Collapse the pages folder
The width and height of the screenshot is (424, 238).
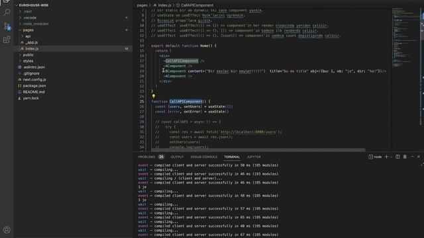click(21, 30)
